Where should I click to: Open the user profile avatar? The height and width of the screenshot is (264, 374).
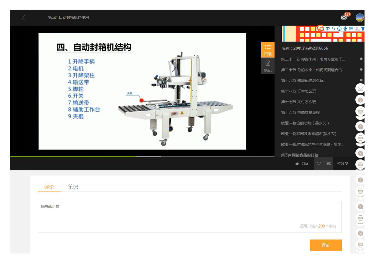tap(360, 18)
